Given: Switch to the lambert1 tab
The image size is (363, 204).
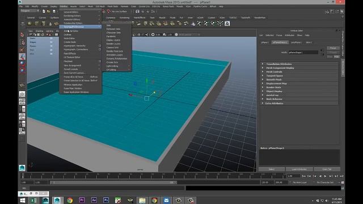Looking at the screenshot, I should (309, 42).
